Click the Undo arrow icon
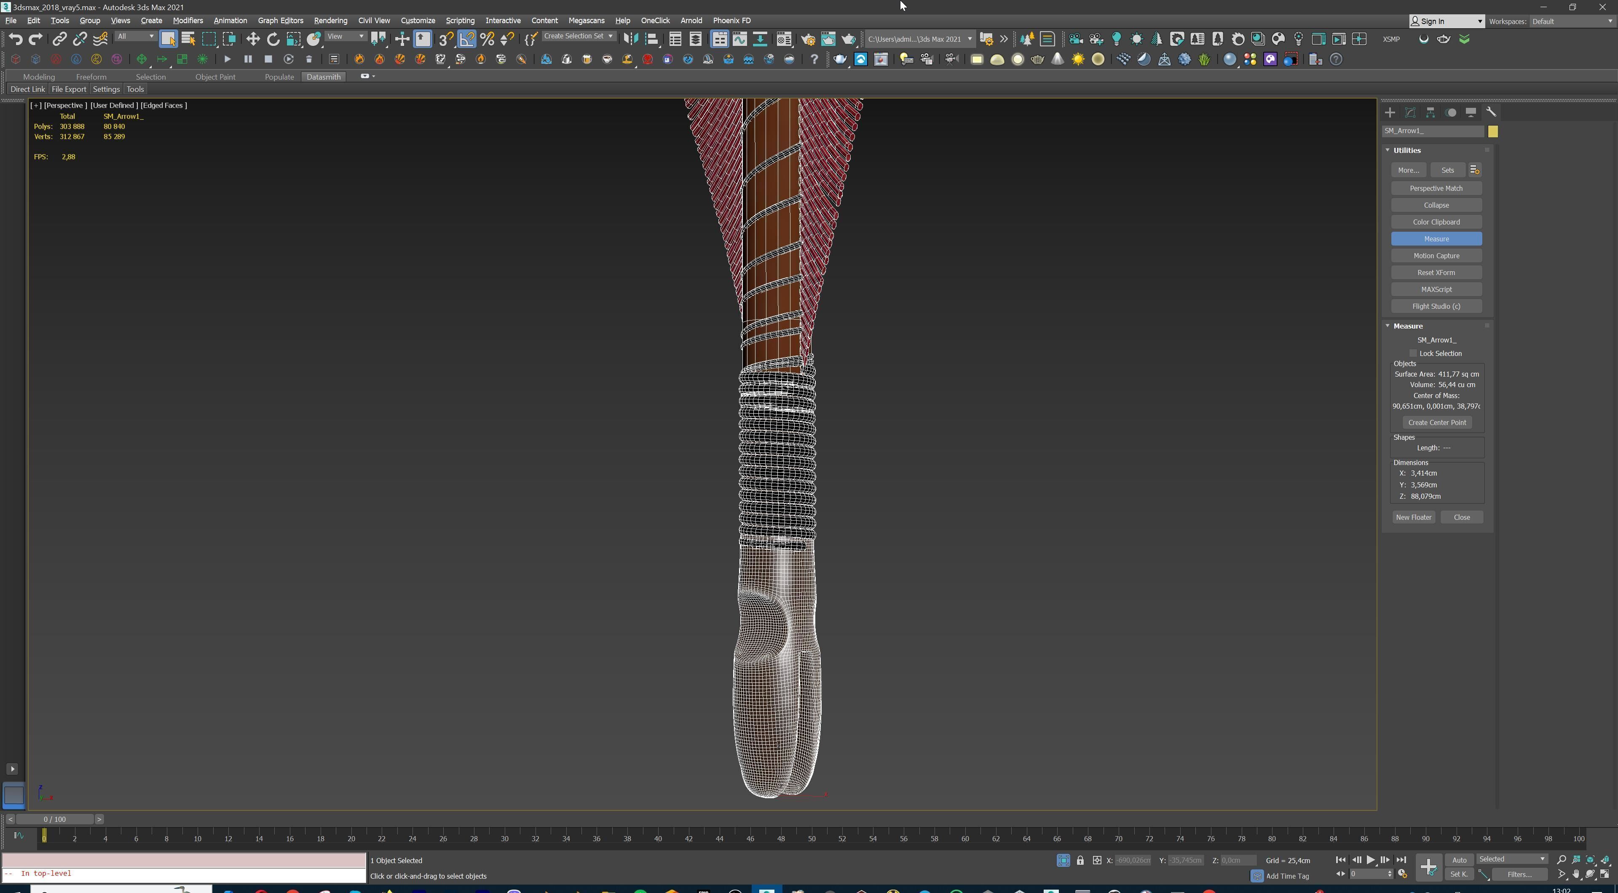 (15, 39)
